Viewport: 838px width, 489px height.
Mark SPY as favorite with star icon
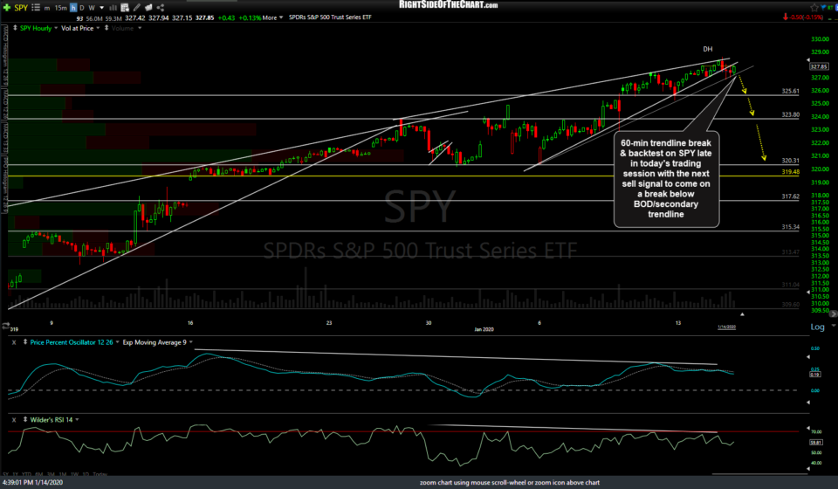click(814, 8)
